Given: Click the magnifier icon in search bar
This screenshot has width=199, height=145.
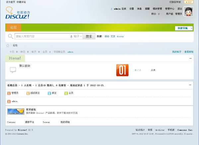Looking at the screenshot, I should pos(11,36).
